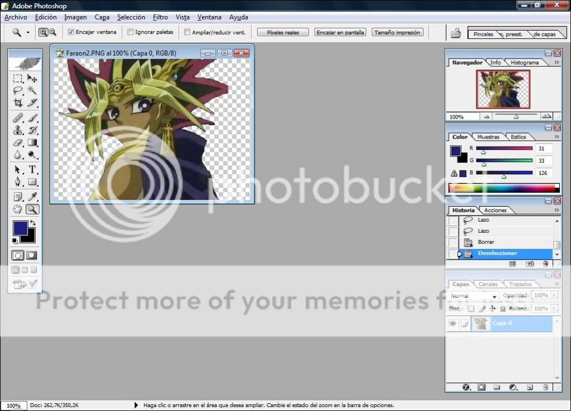Switch to the Histograma tab
Screen dimensions: 571x411
[525, 62]
